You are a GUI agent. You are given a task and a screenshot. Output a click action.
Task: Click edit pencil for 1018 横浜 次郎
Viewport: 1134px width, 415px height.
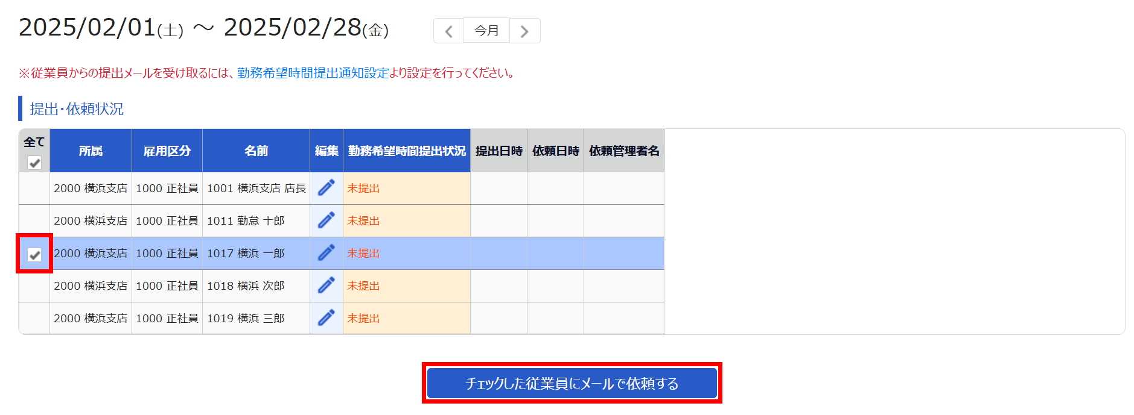327,286
